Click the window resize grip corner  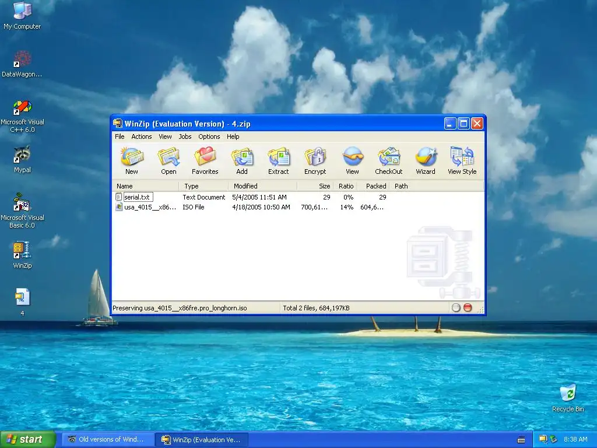(480, 310)
